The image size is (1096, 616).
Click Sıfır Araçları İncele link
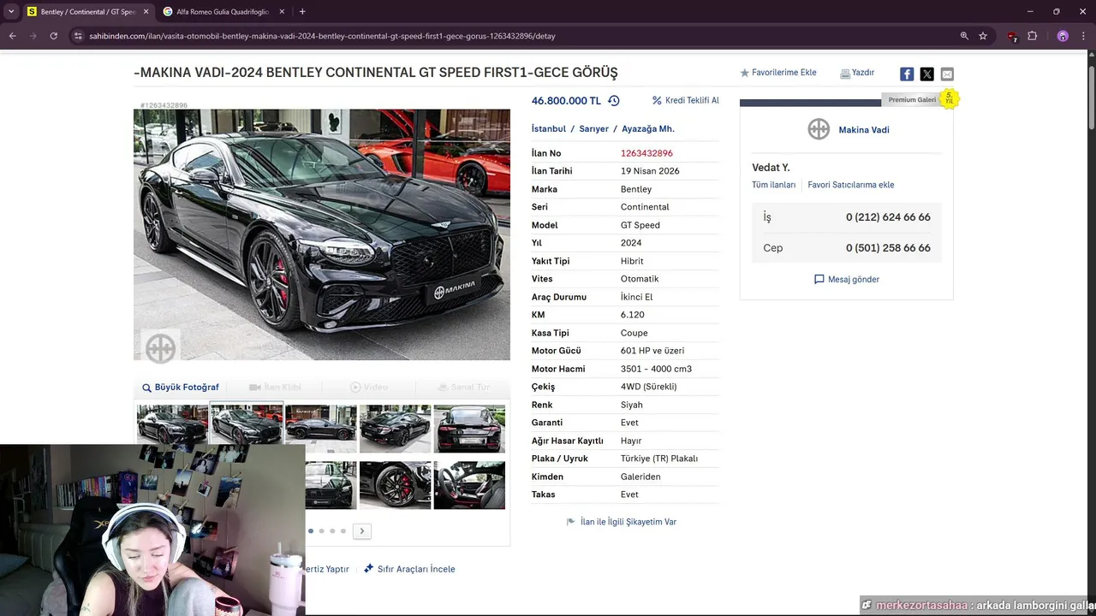tap(409, 569)
